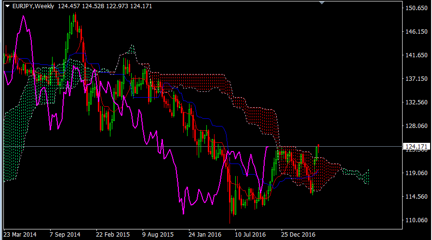
Task: Click the EURJPY,Weekly chart title text
Action: point(33,5)
